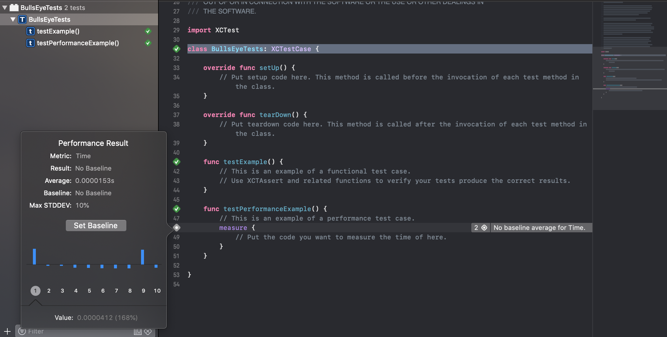Click the gray diamond performance marker at the measure line
This screenshot has width=667, height=337.
(x=177, y=227)
